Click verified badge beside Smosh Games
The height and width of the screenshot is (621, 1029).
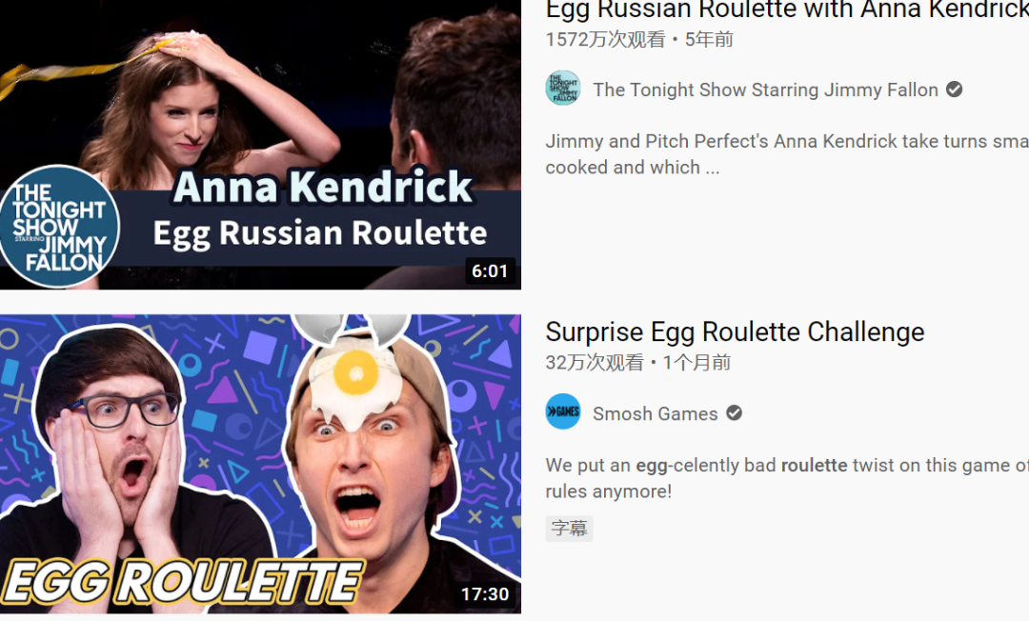pos(734,413)
